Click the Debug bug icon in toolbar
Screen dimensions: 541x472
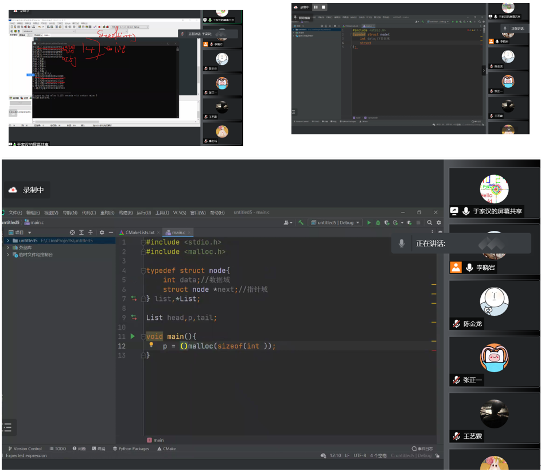tap(378, 223)
